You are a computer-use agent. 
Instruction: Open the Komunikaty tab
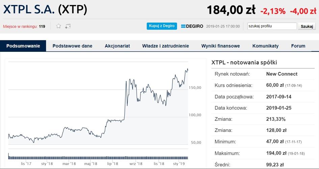coord(265,46)
